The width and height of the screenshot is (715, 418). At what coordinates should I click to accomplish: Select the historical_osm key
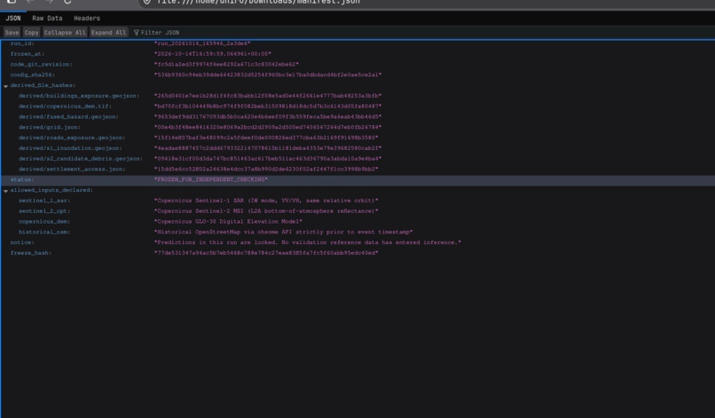44,233
